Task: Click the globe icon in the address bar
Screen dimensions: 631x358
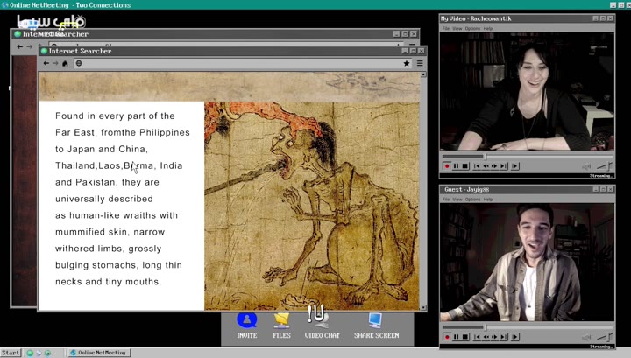Action: click(79, 64)
